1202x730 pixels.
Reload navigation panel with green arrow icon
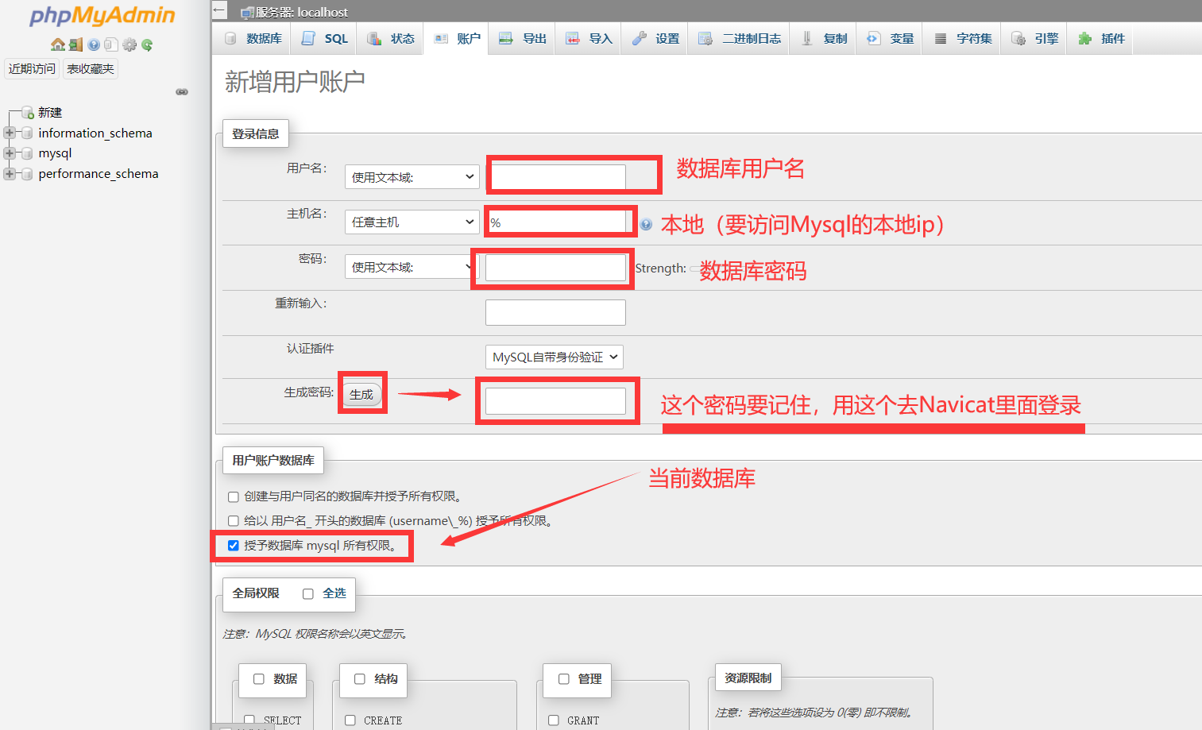[x=147, y=44]
